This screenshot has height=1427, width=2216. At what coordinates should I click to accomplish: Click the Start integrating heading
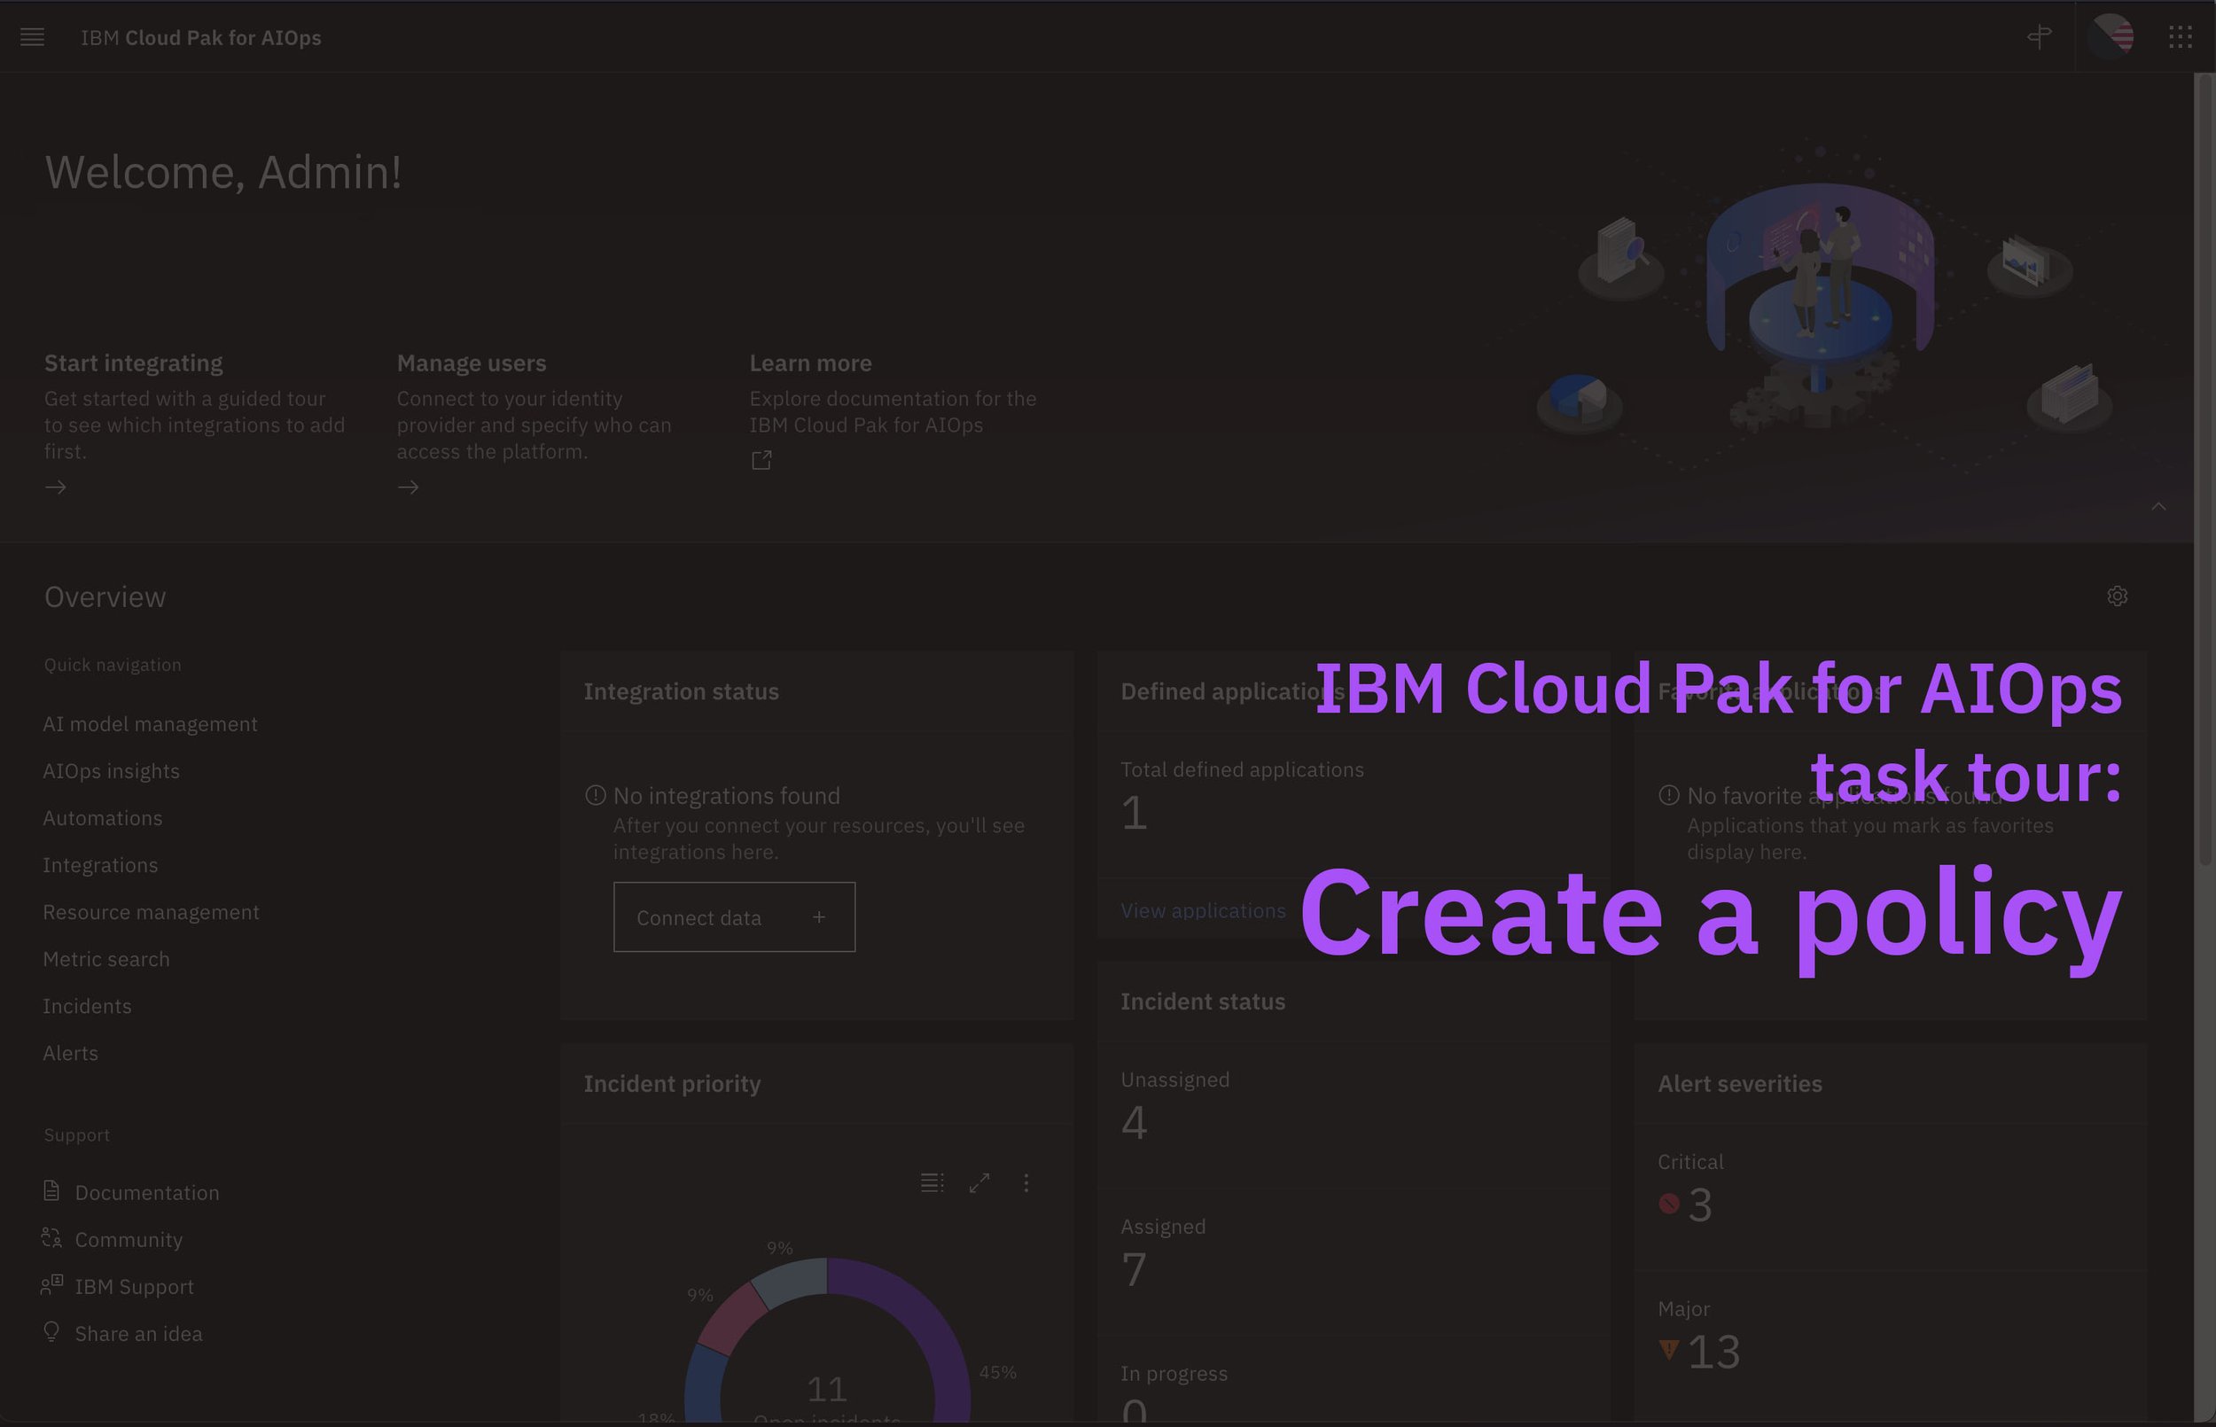pyautogui.click(x=134, y=363)
